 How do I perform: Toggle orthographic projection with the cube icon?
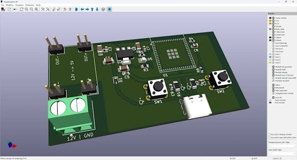[x=103, y=9]
